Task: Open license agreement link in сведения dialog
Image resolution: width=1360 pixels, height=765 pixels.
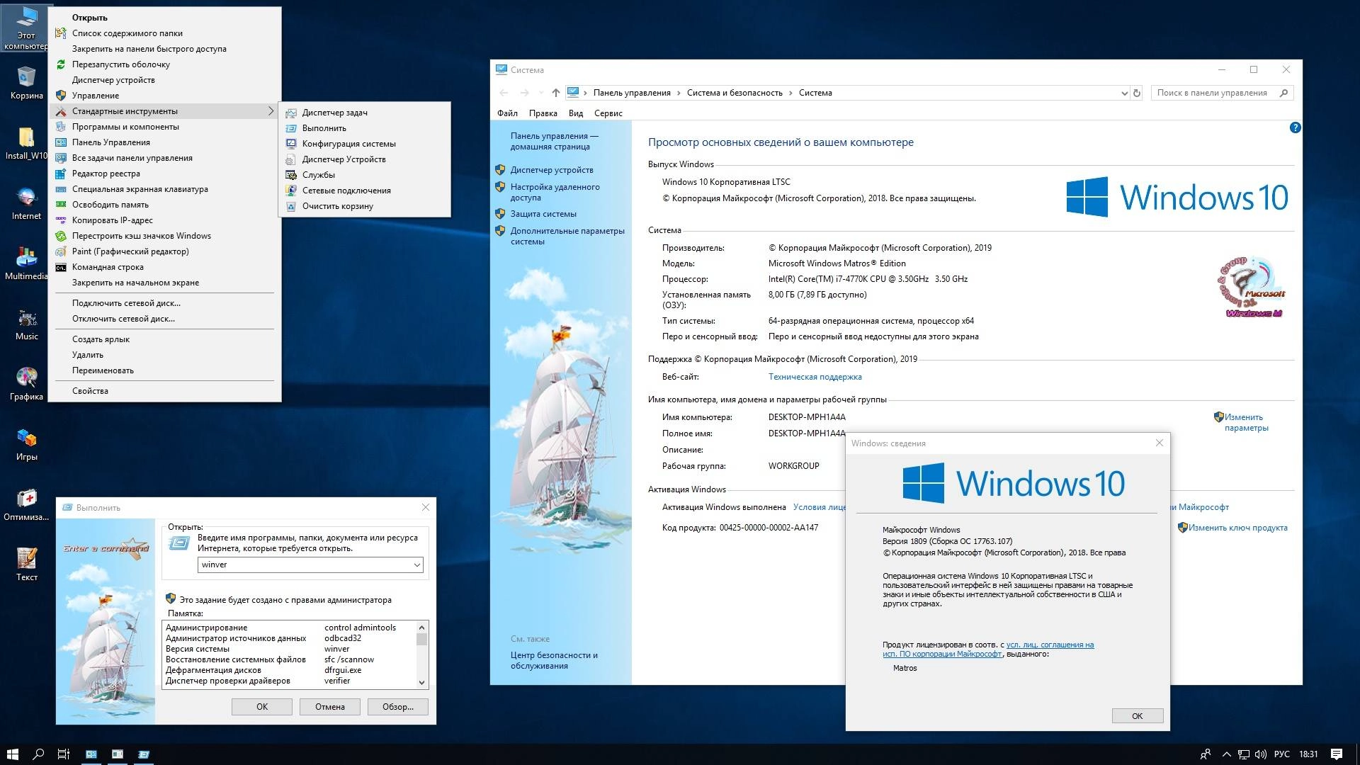Action: coord(988,650)
